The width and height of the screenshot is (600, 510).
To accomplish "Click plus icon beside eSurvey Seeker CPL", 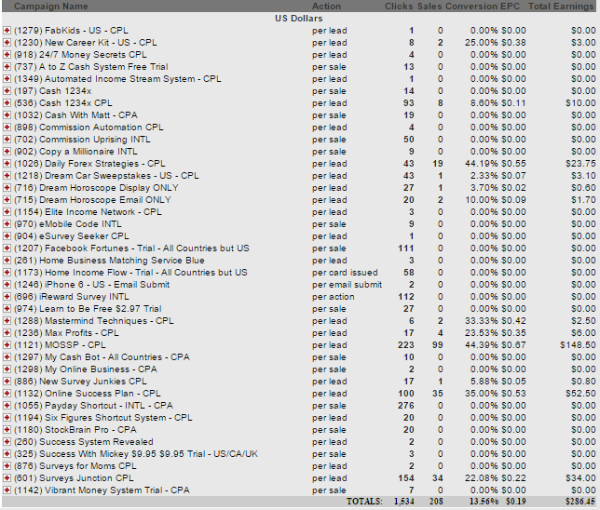I will pos(7,236).
